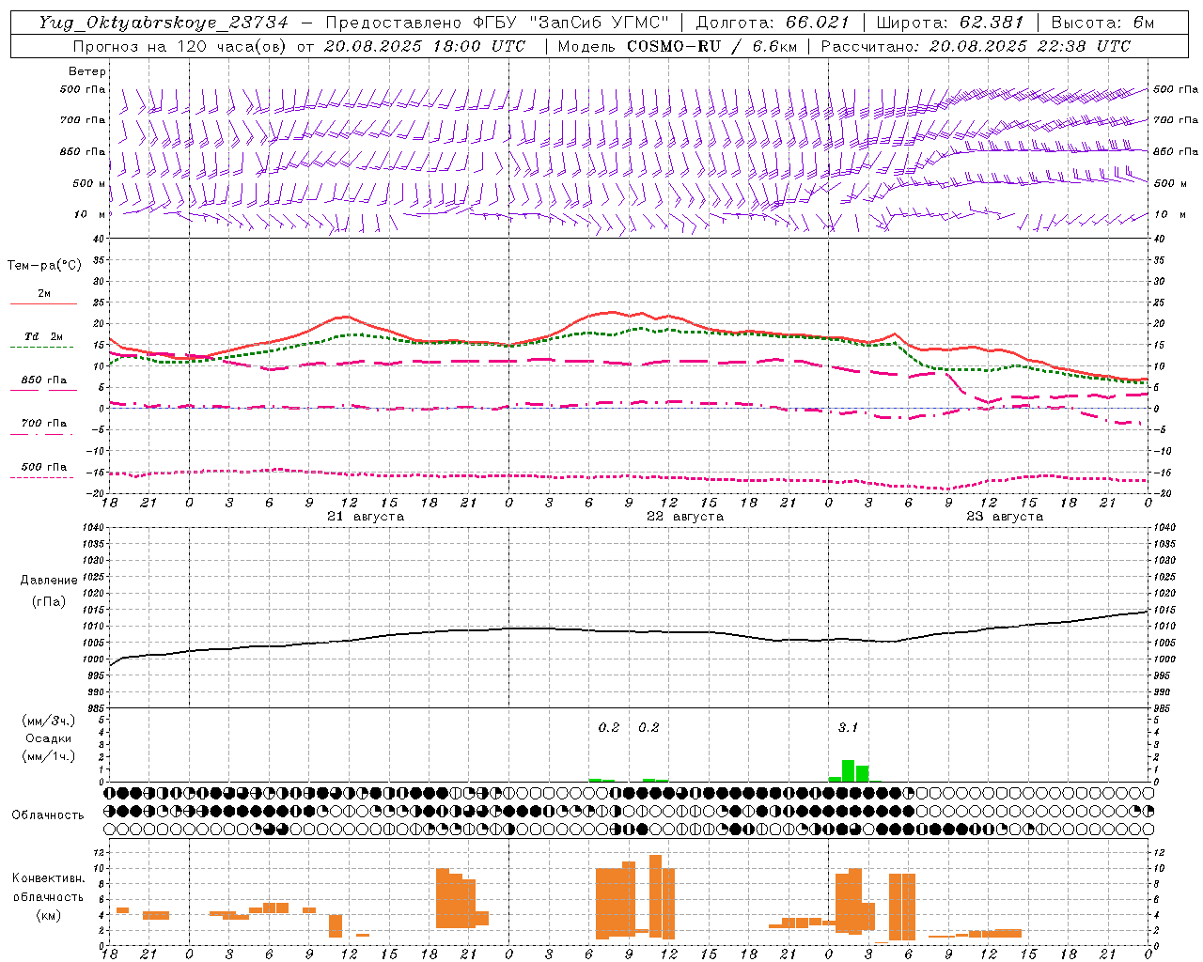1203x962 pixels.
Task: Click the 23 августа date label
Action: 1005,517
